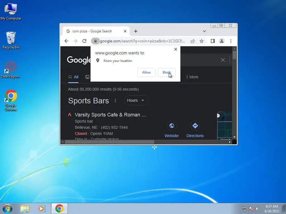
Task: Click the map thumbnail
Action: [x=225, y=125]
